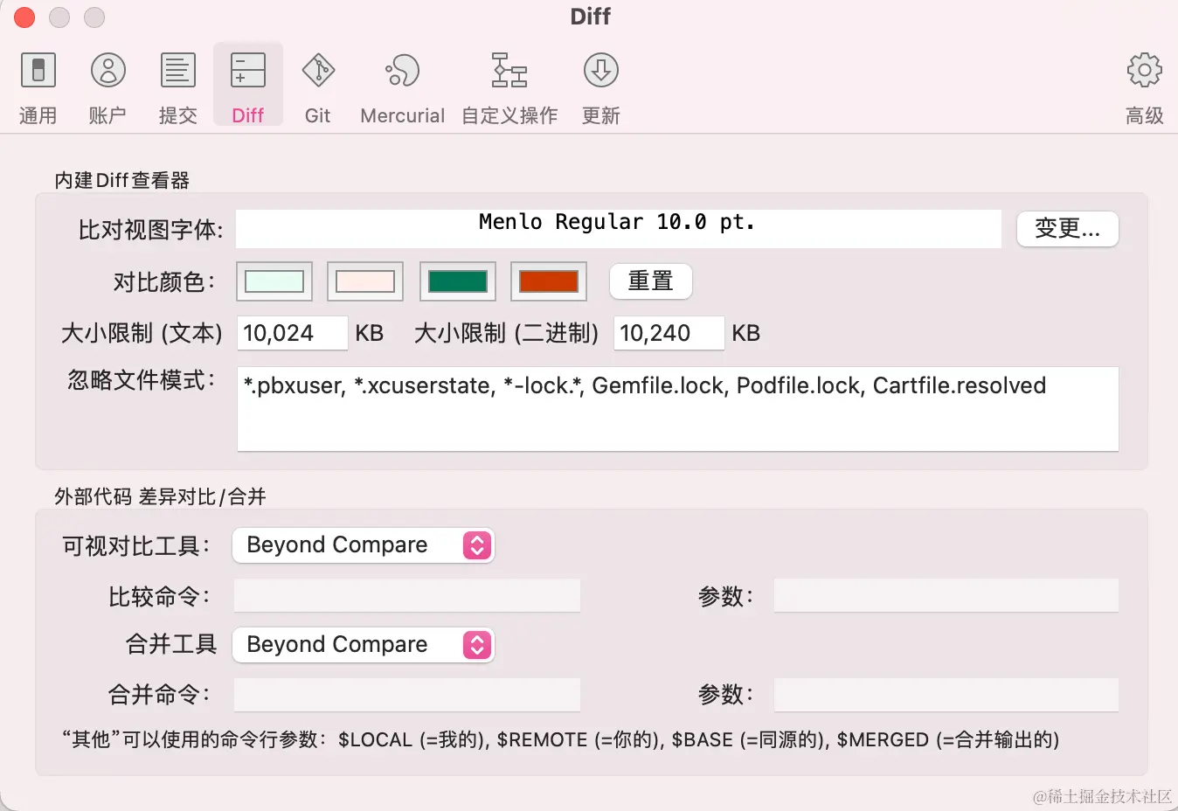Open the 合并工具 Beyond Compare dropdown
The width and height of the screenshot is (1178, 811).
(x=364, y=645)
